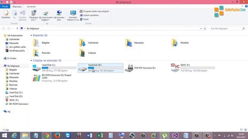
Task: Switch to large icons view layout
Action: [x=246, y=130]
